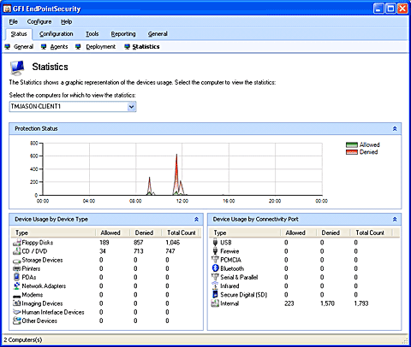The height and width of the screenshot is (347, 411).
Task: Click the GFI EndPointSecurity title bar icon
Action: [x=7, y=9]
